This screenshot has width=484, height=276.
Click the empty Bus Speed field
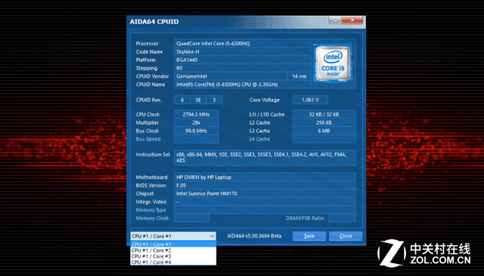tap(197, 139)
